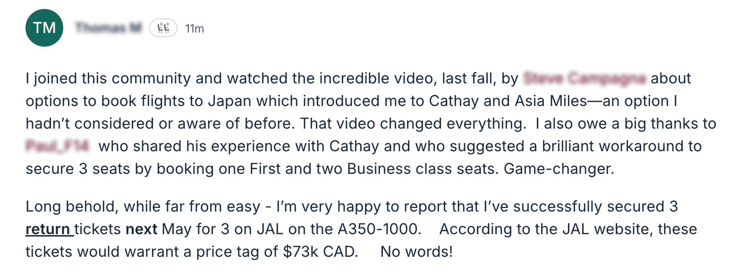Viewport: 746px width, 278px height.
Task: Click the phrase "No words!"
Action: point(416,252)
